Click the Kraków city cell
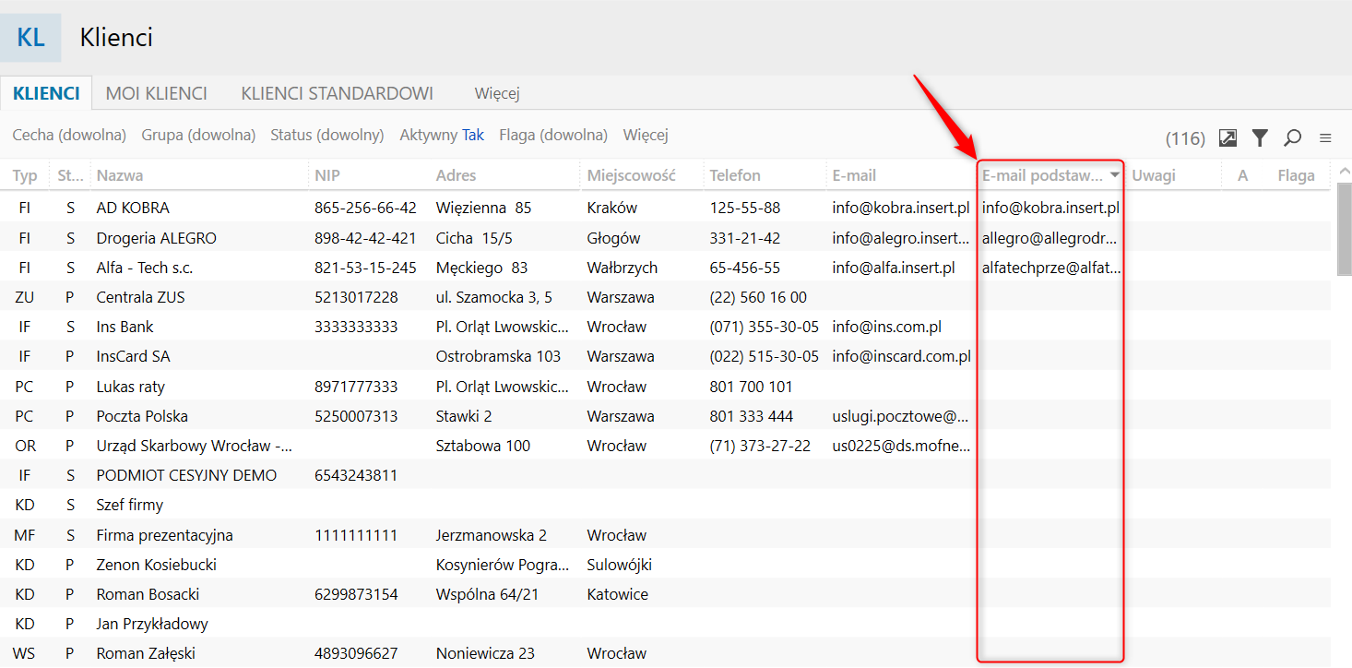1352x668 pixels. (612, 208)
